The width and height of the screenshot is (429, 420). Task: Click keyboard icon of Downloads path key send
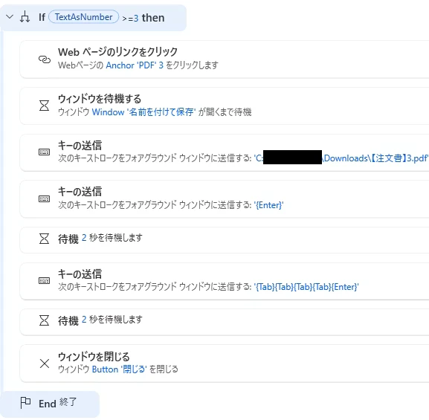tap(45, 152)
